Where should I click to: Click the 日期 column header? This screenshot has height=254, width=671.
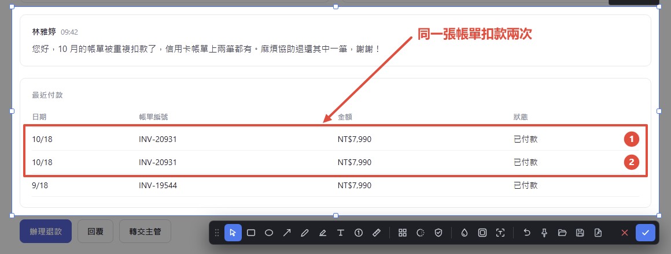point(39,117)
